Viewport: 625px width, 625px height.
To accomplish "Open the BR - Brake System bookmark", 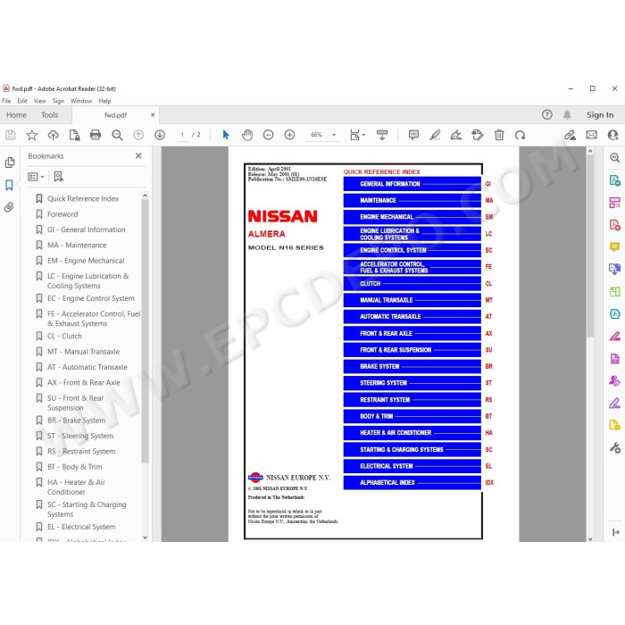I will (x=77, y=421).
